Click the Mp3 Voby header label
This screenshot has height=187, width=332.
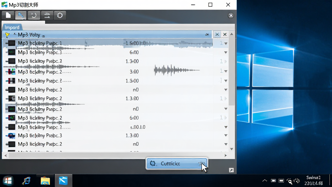click(x=29, y=35)
